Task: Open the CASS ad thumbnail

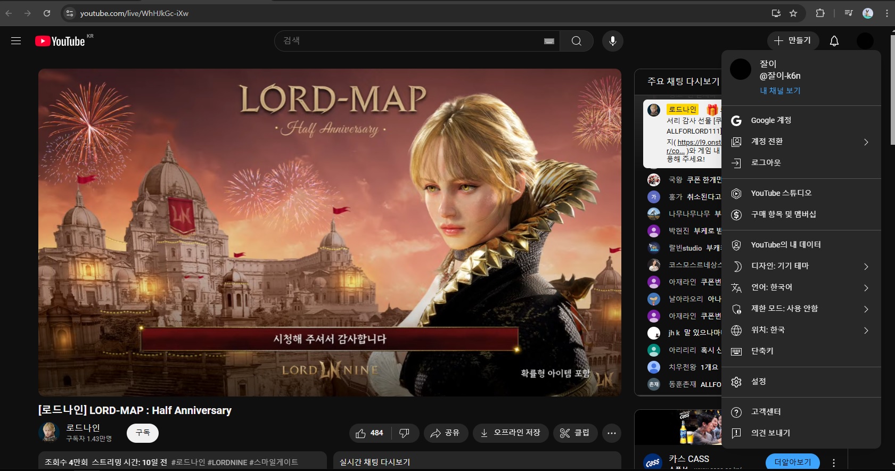Action: coord(678,427)
